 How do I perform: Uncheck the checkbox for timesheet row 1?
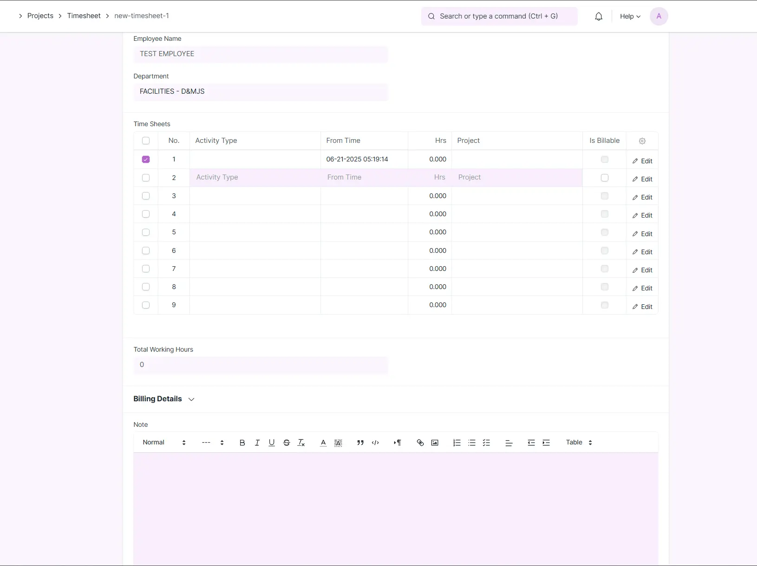click(145, 159)
